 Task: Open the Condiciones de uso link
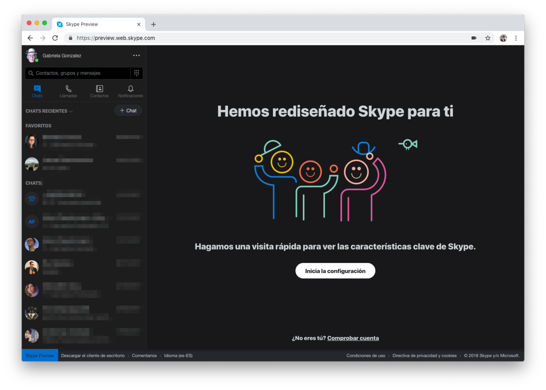tap(366, 356)
